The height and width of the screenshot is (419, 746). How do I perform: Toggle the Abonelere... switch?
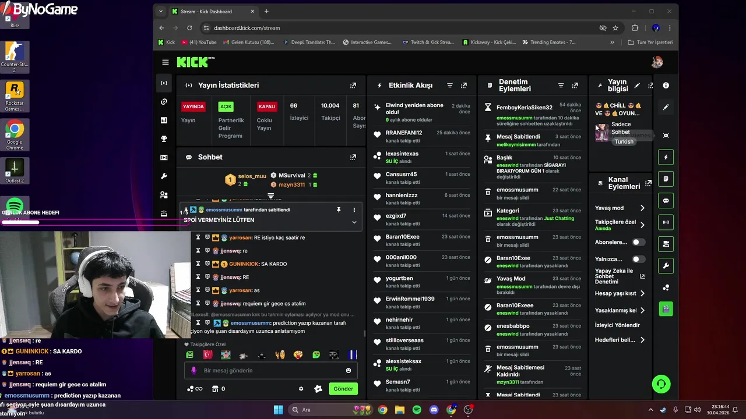[639, 242]
